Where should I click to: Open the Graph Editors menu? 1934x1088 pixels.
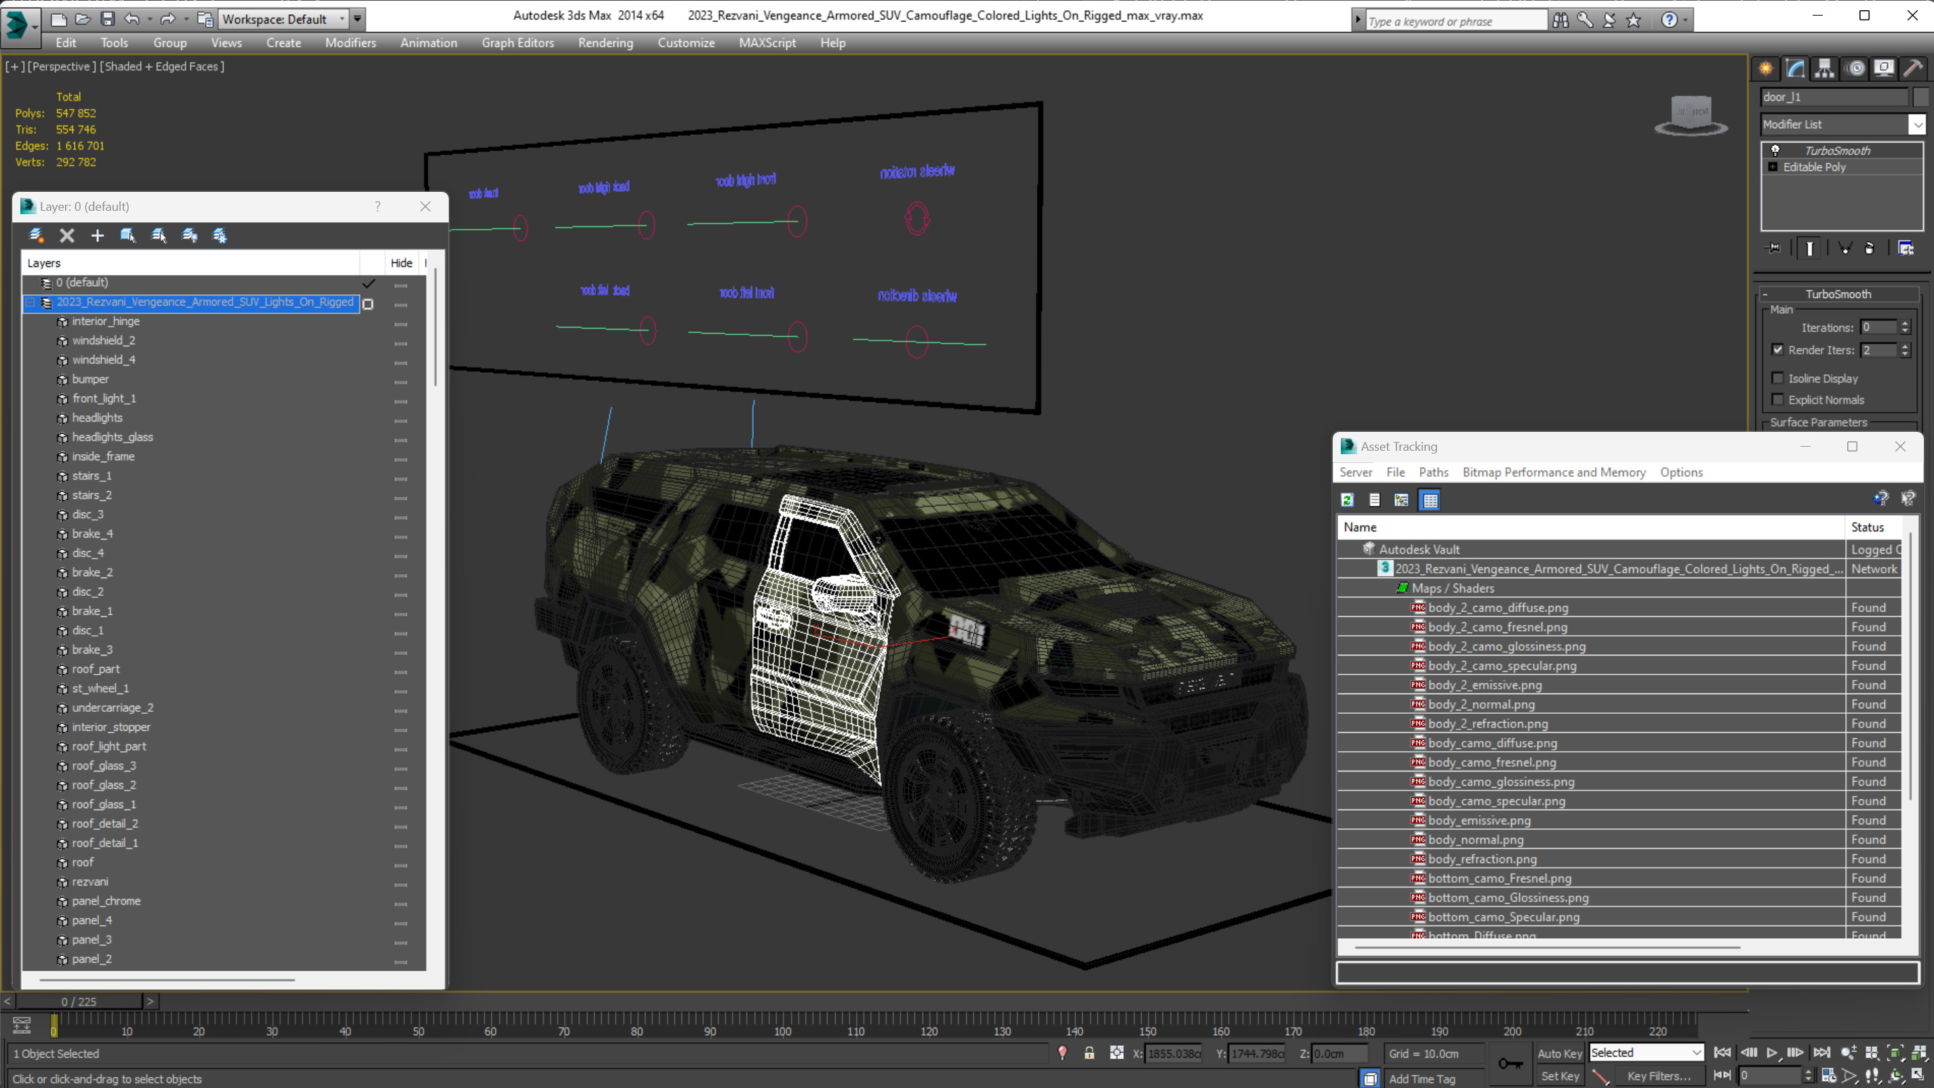(517, 43)
